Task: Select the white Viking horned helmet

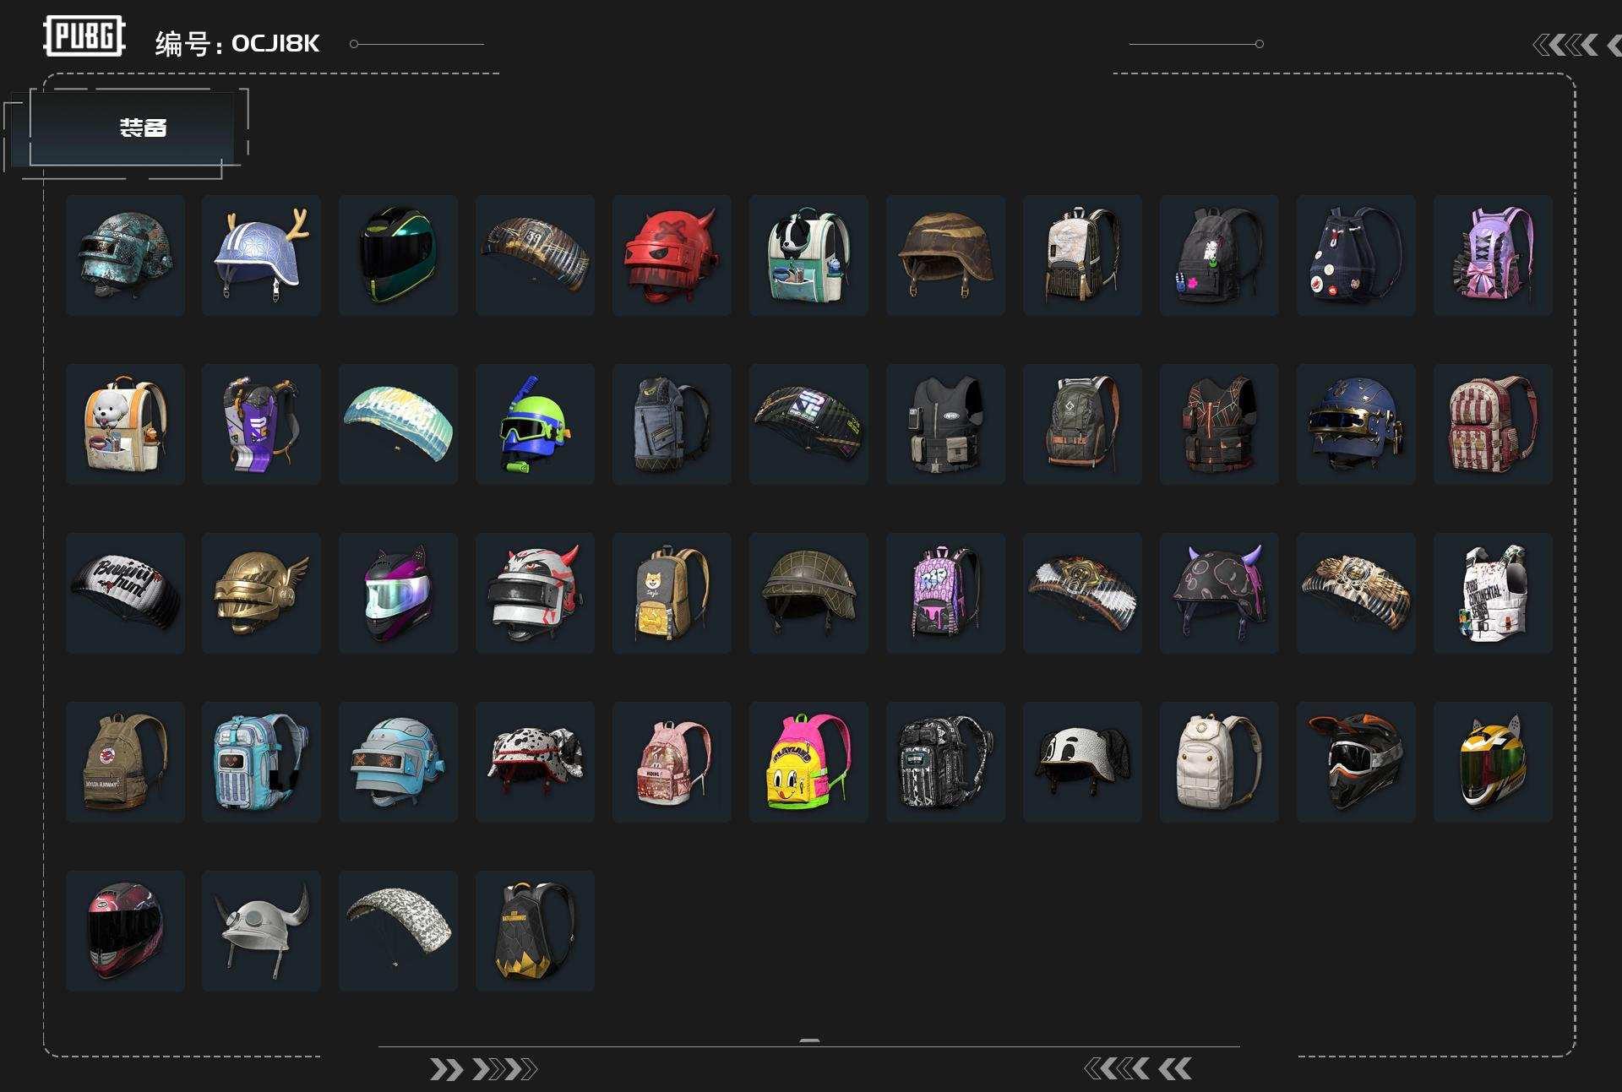Action: [261, 931]
